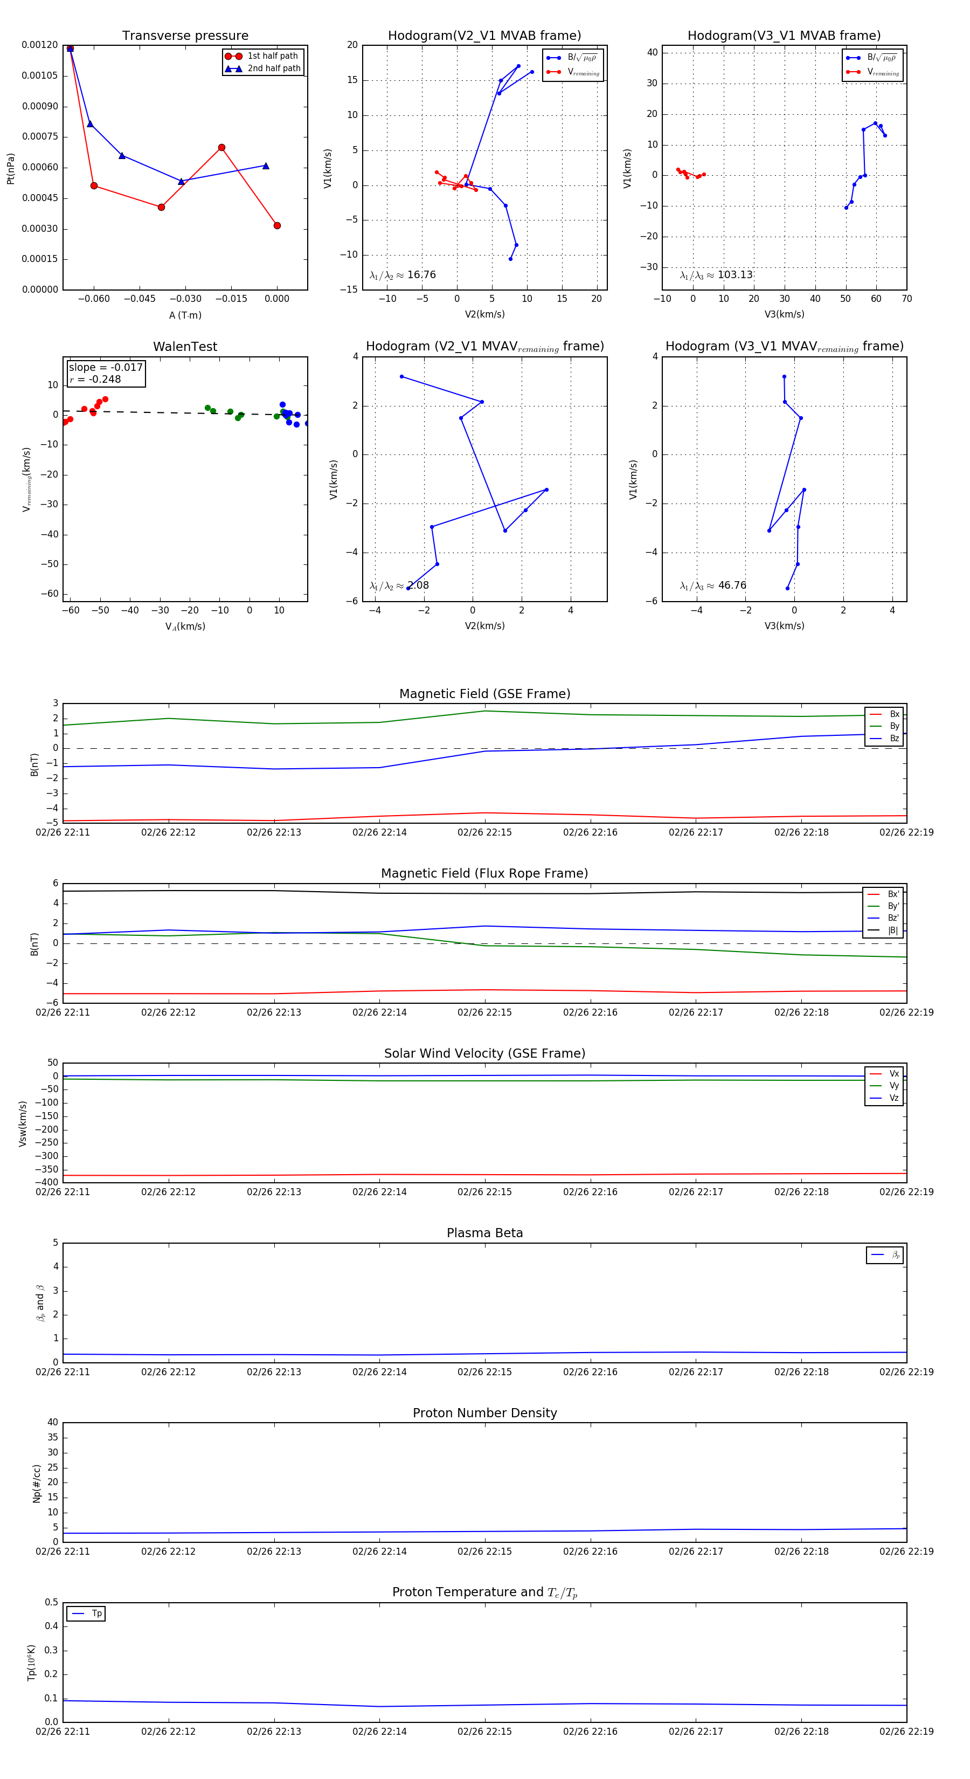Click the "02/26 22:15" tick under Plasma Beta
970x1779 pixels.
[484, 1371]
